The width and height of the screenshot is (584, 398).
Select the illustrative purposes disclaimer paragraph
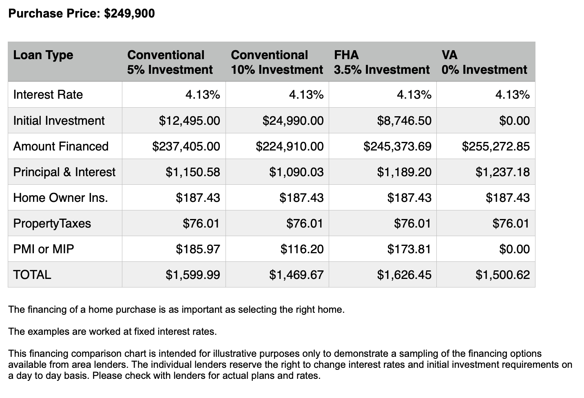290,365
